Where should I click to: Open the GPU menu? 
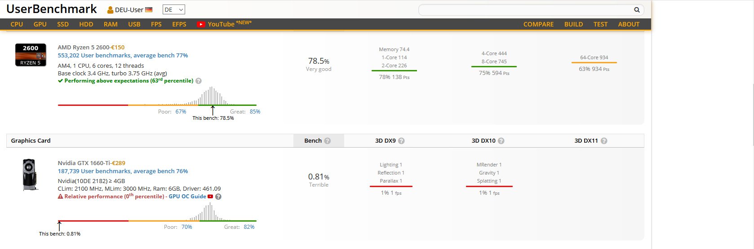click(x=40, y=24)
